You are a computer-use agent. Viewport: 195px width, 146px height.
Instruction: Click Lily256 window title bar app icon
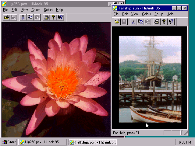4,4
